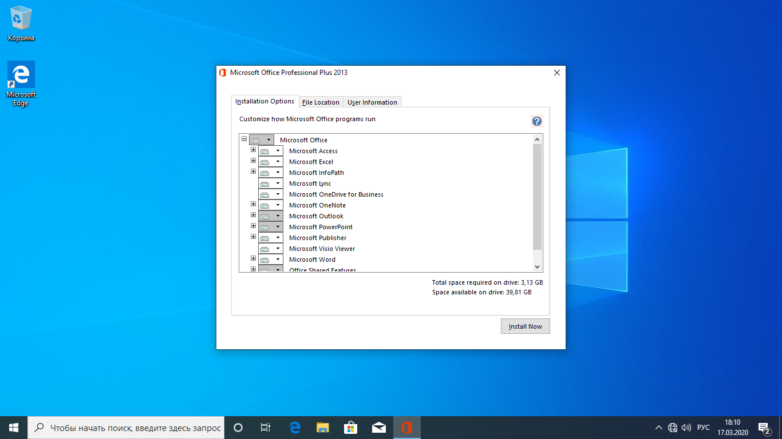
Task: Open network status tray icon
Action: (x=673, y=428)
